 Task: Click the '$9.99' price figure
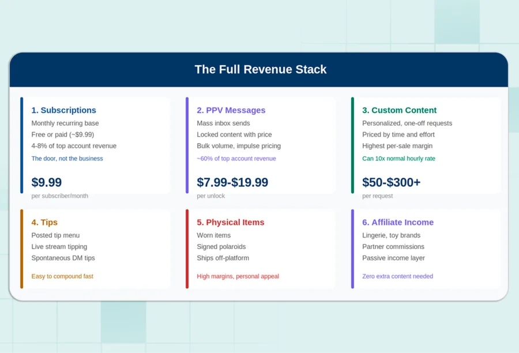pyautogui.click(x=46, y=182)
